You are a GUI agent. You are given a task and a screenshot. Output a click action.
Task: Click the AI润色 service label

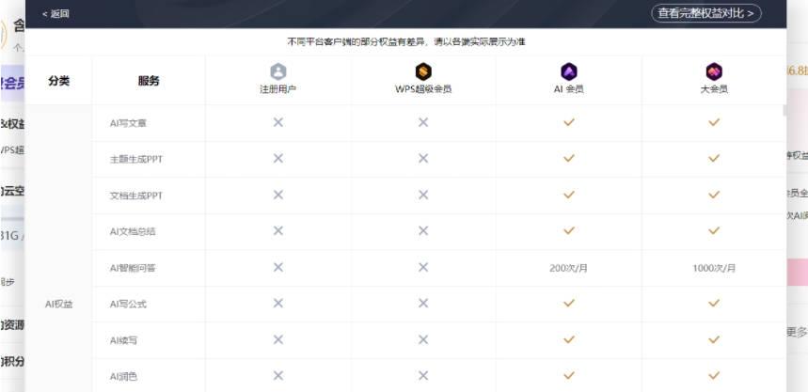pyautogui.click(x=123, y=377)
